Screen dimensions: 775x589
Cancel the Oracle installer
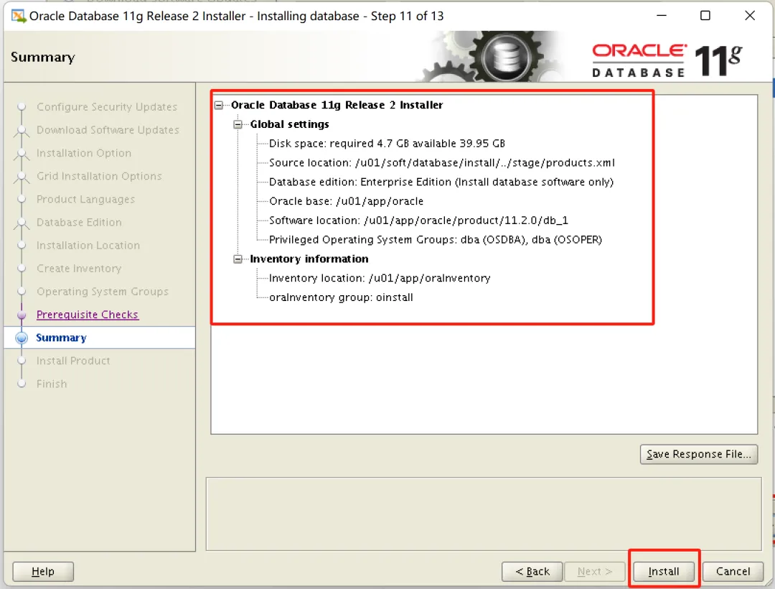[733, 571]
